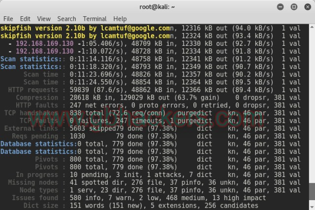Viewport: 315px width, 210px height.
Task: Open the Edit menu
Action: [x=25, y=19]
